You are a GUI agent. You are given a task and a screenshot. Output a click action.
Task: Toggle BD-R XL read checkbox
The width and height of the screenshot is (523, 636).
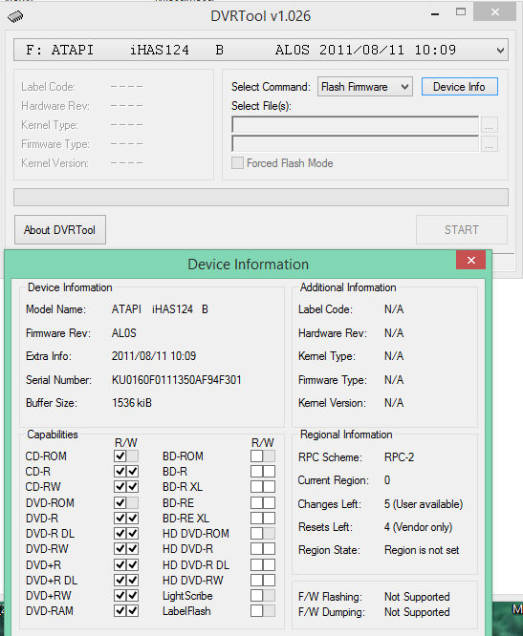point(256,487)
